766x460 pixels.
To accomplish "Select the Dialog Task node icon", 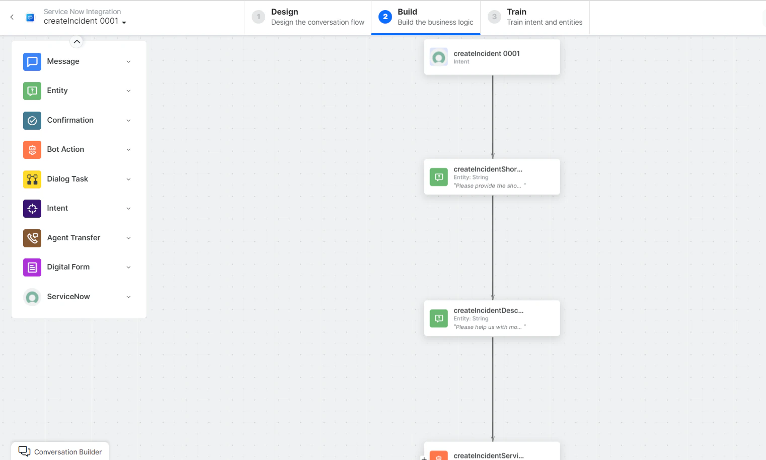I will 32,179.
